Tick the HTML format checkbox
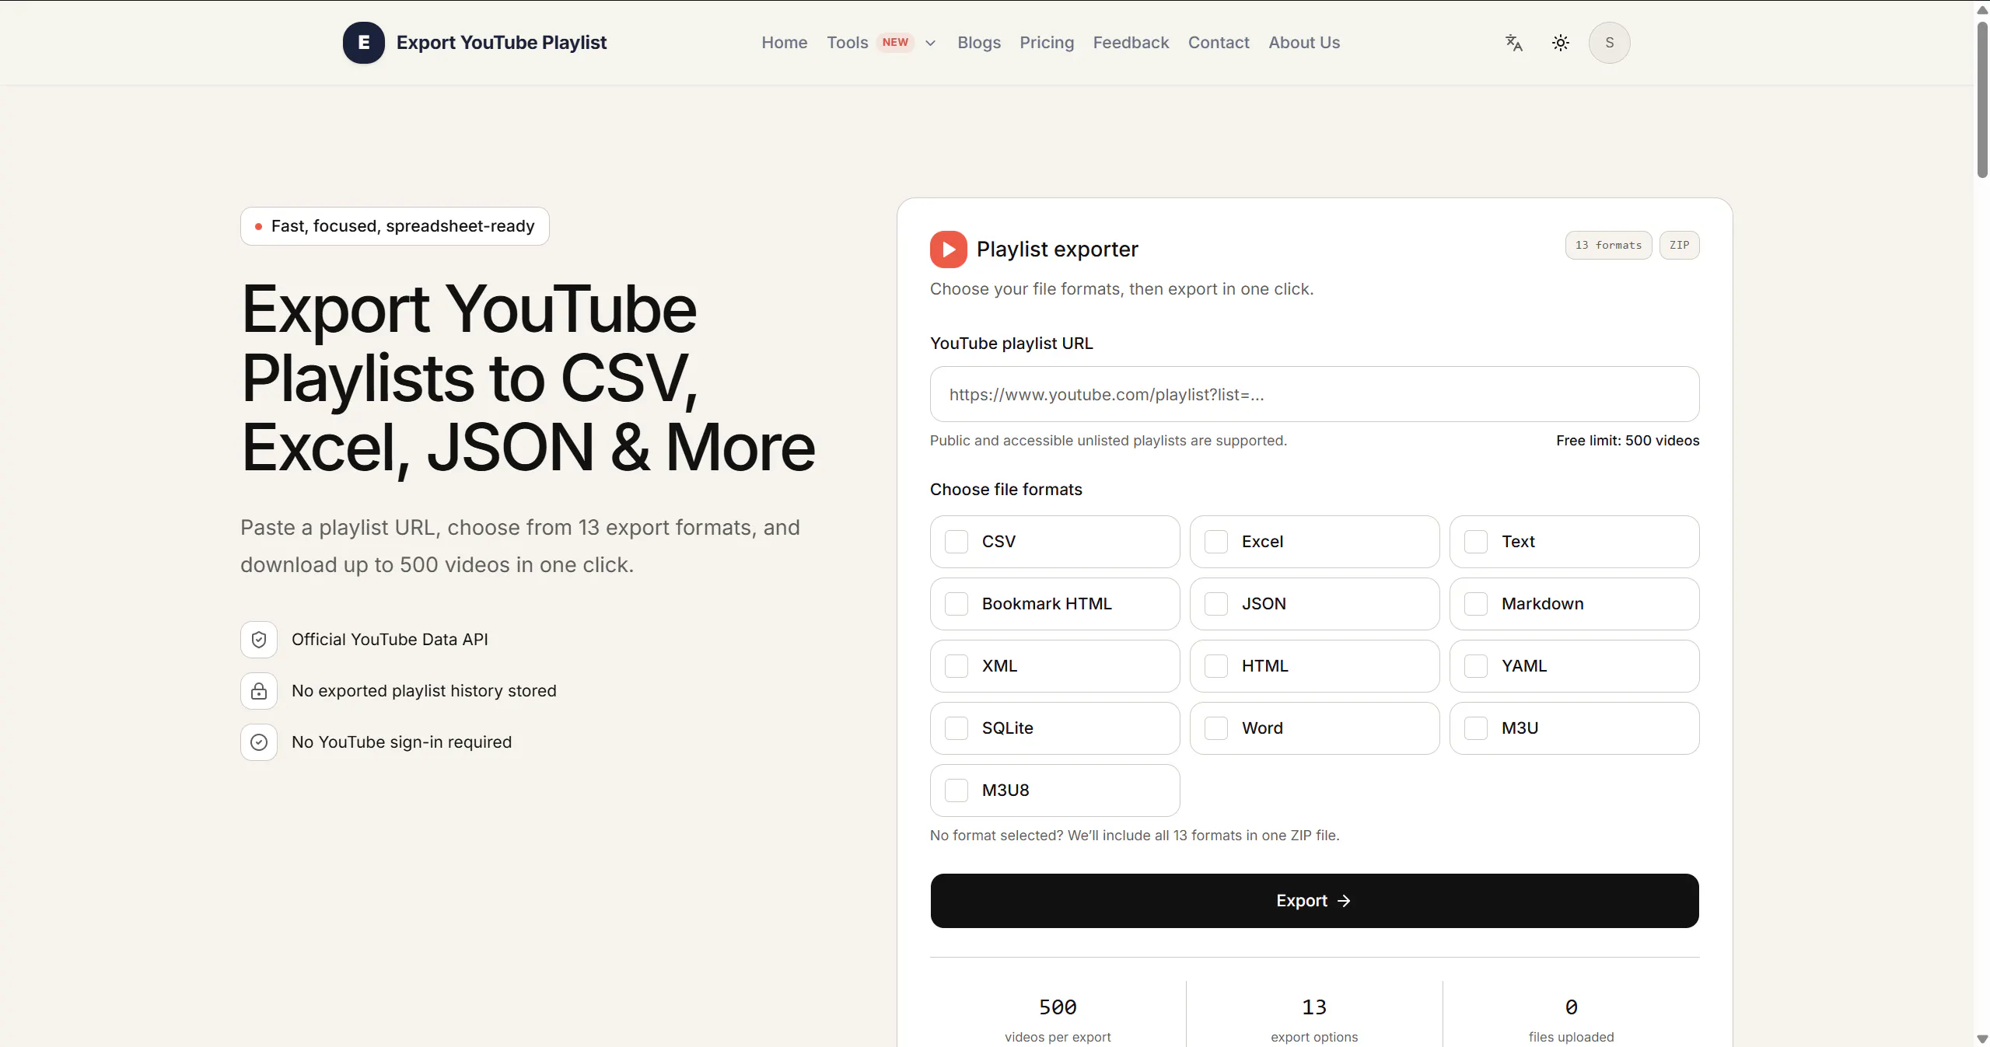Image resolution: width=1990 pixels, height=1047 pixels. click(x=1215, y=666)
